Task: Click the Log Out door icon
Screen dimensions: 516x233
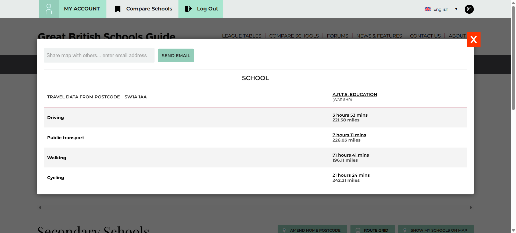Action: pos(188,9)
